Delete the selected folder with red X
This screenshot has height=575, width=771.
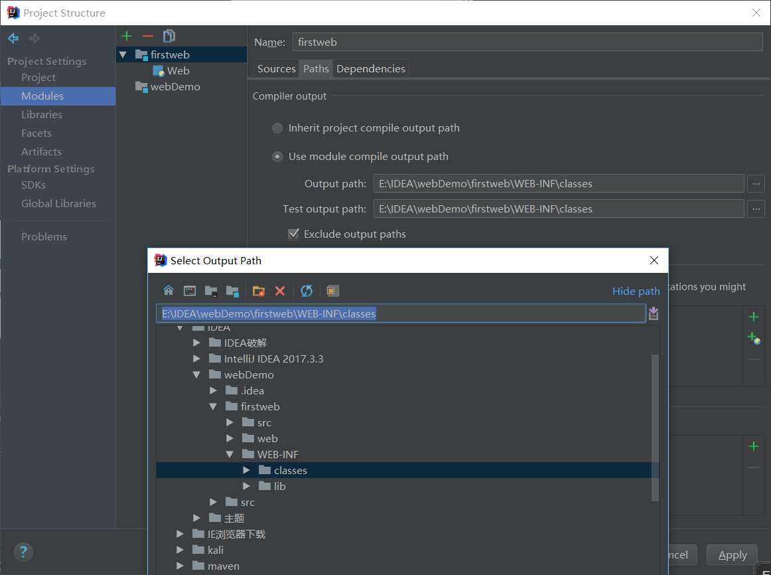[280, 291]
